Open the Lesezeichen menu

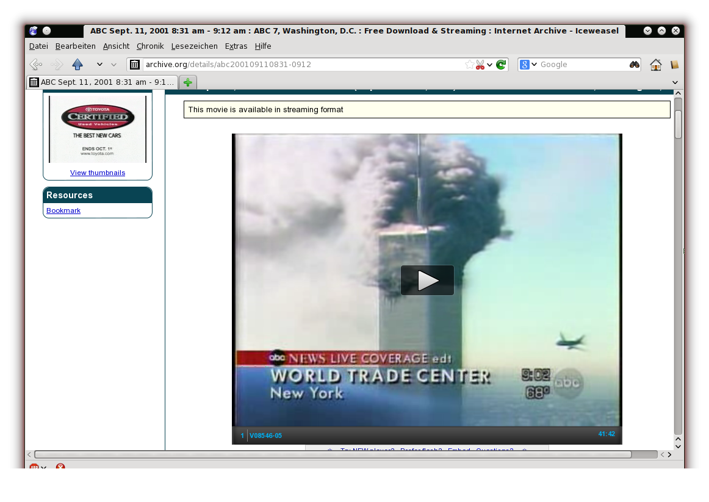(x=195, y=46)
